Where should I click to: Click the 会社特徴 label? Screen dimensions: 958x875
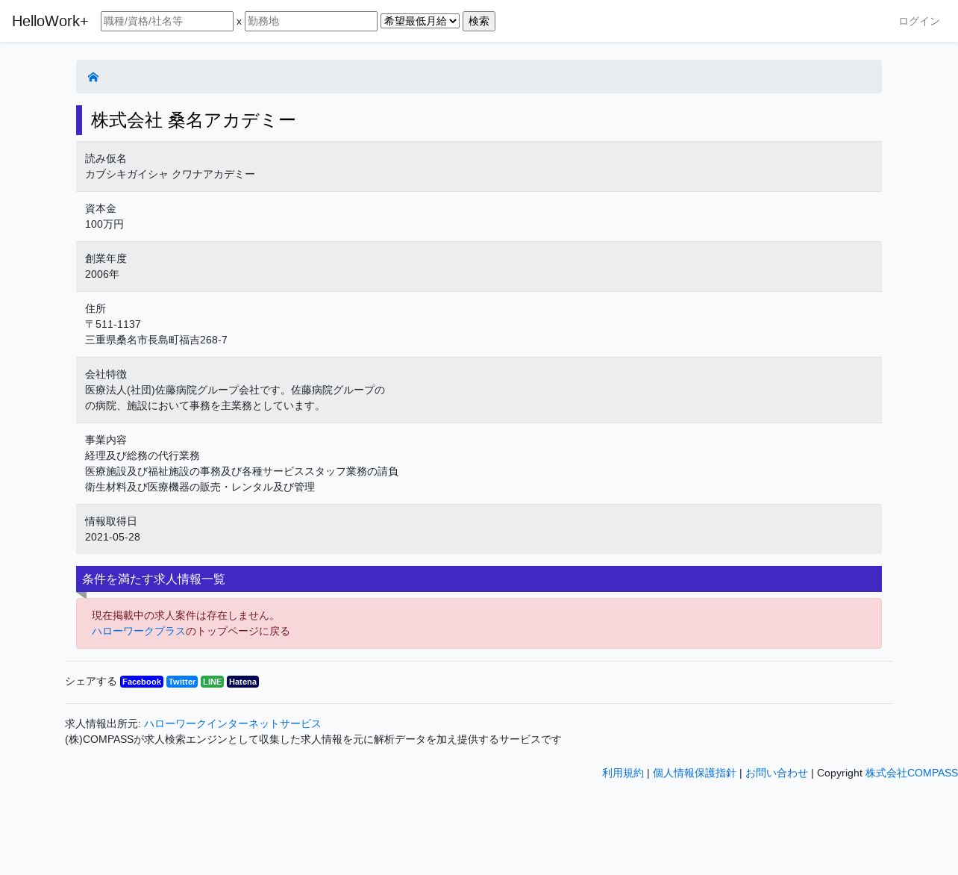coord(106,374)
